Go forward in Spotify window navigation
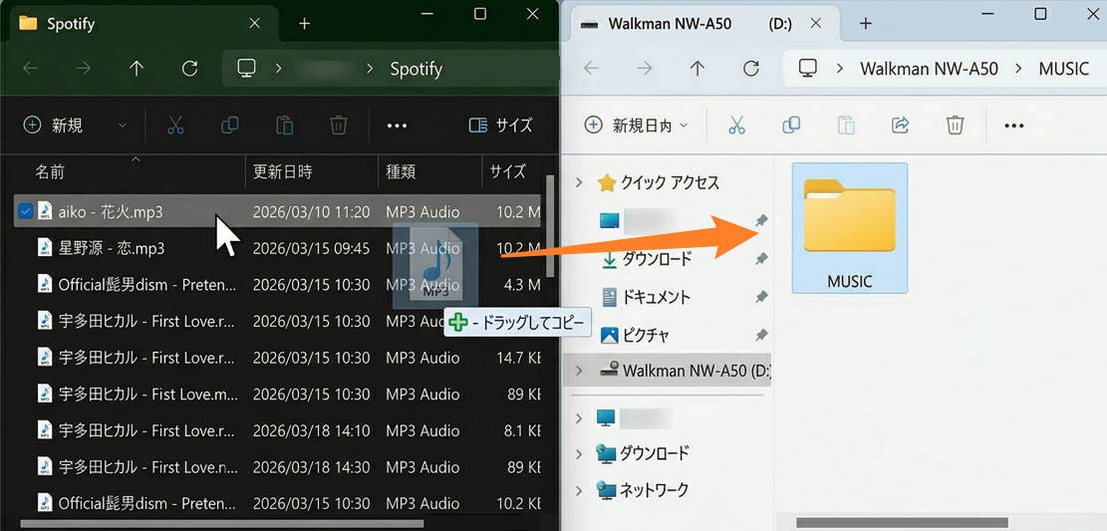Image resolution: width=1107 pixels, height=531 pixels. (84, 69)
